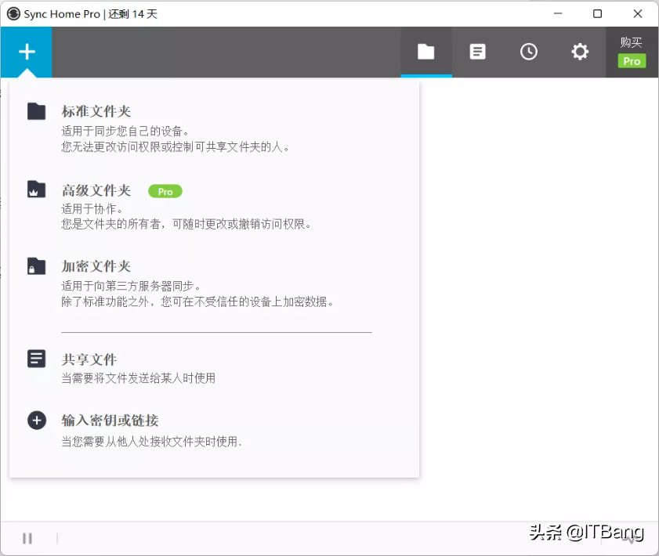Click the locked encrypted folder icon
The image size is (659, 556).
36,265
